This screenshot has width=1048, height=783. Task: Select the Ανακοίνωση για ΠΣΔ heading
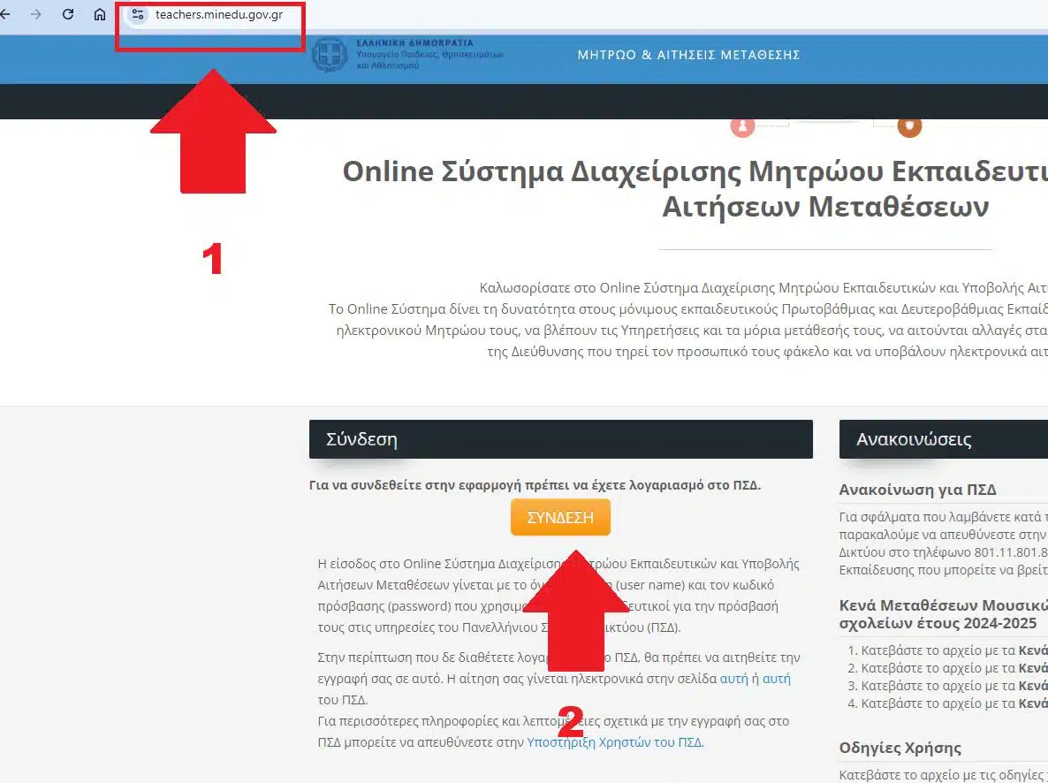(x=917, y=490)
